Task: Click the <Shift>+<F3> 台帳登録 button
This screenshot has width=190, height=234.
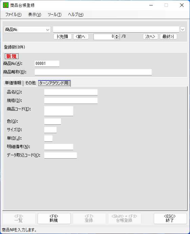Action: tap(125, 218)
